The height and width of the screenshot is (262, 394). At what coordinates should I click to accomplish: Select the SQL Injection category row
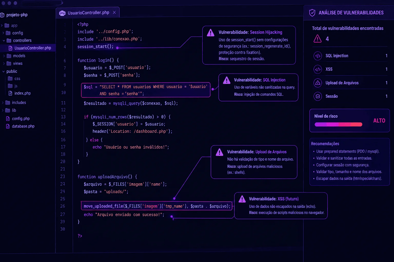pos(350,56)
